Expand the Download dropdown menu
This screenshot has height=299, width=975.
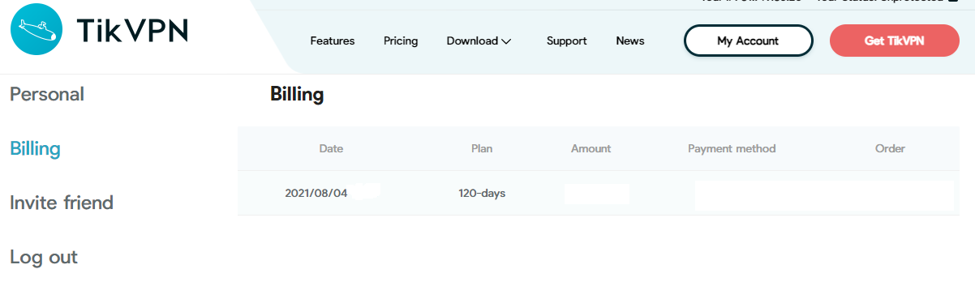coord(479,41)
